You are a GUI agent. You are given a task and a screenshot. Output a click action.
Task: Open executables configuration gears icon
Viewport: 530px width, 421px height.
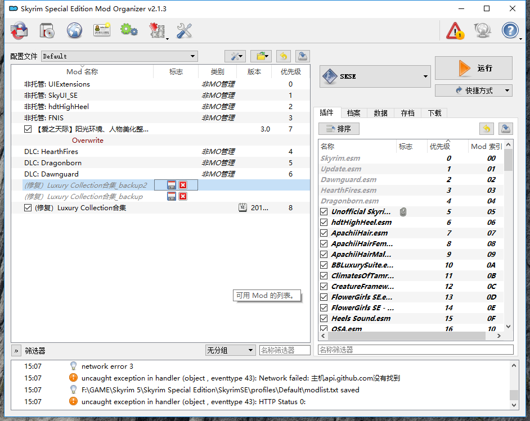coord(129,30)
